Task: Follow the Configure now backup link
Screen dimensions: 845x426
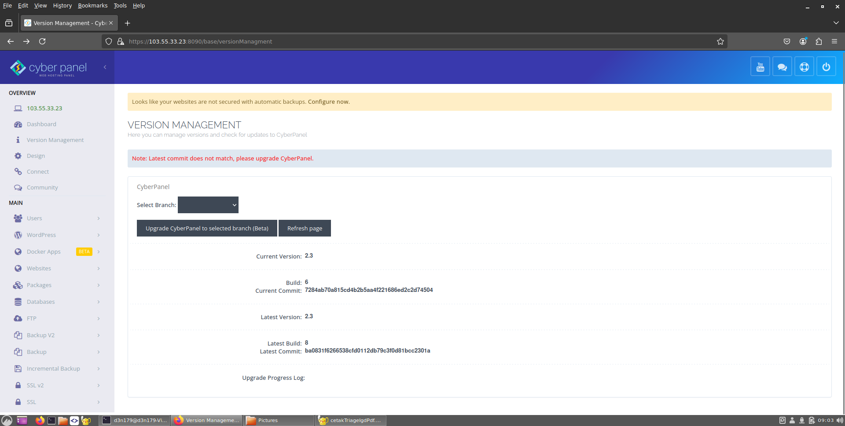Action: tap(328, 102)
